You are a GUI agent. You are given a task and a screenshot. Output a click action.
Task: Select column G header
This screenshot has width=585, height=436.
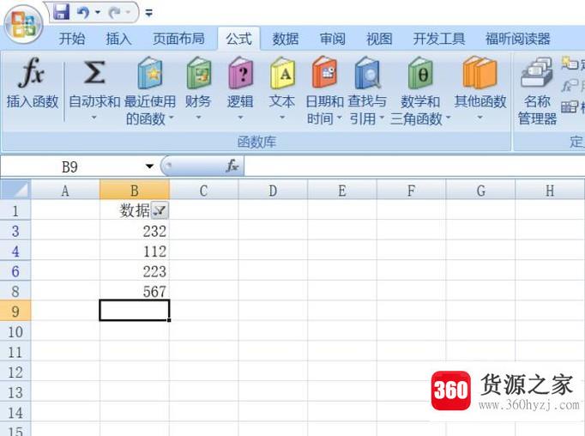480,191
